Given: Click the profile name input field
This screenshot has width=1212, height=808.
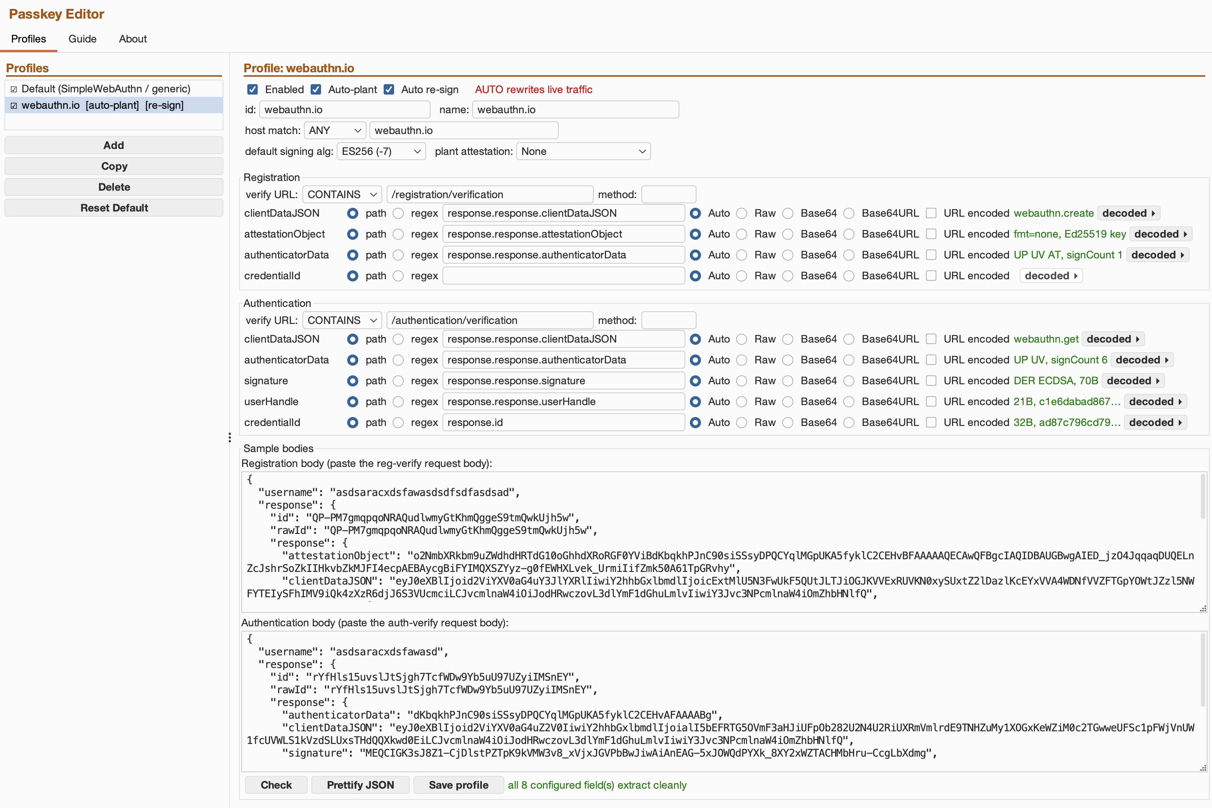Looking at the screenshot, I should point(575,110).
